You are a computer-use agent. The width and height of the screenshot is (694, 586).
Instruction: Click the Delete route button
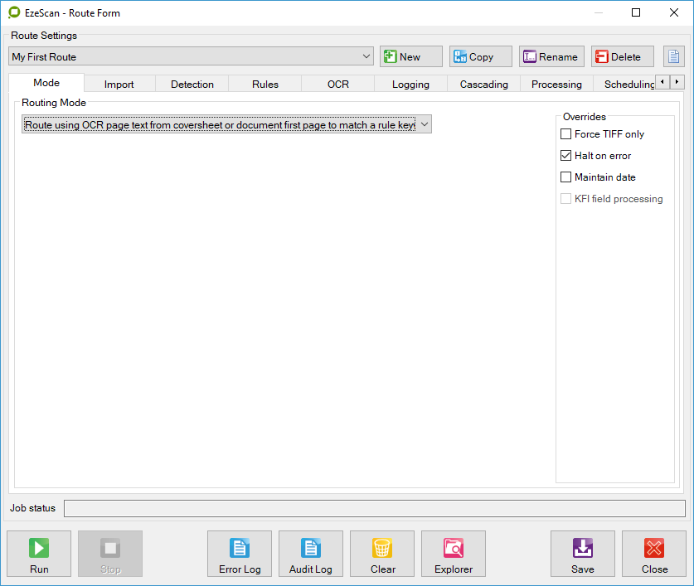pyautogui.click(x=622, y=57)
